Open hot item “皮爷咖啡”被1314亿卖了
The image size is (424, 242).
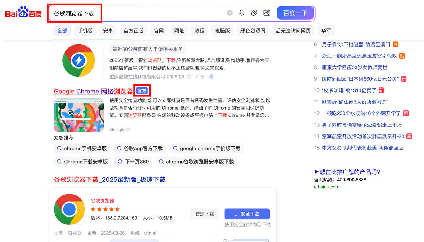click(349, 90)
